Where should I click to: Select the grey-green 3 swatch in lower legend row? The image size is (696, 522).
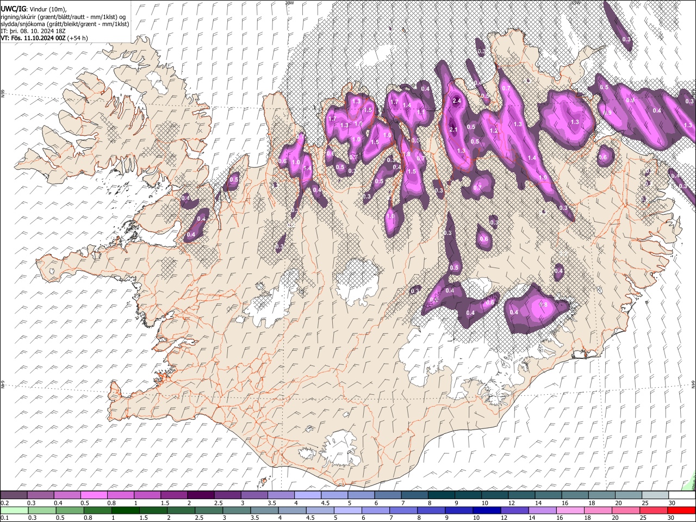pos(237,510)
